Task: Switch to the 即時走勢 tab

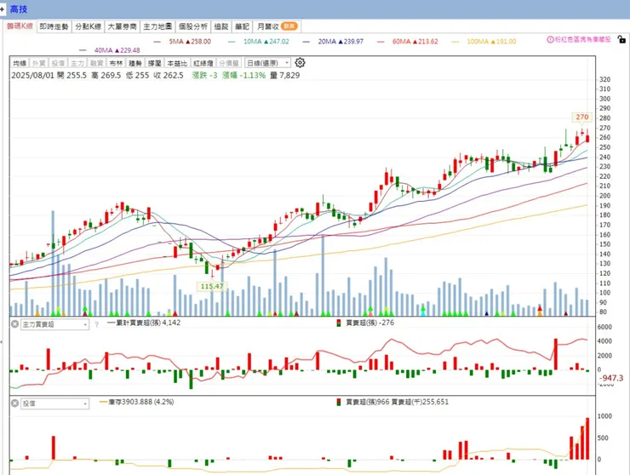Action: pos(54,26)
